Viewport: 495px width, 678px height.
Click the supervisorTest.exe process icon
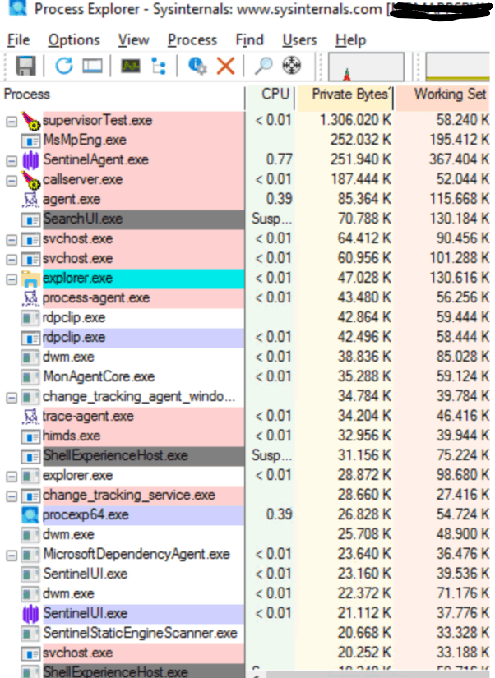pos(30,121)
